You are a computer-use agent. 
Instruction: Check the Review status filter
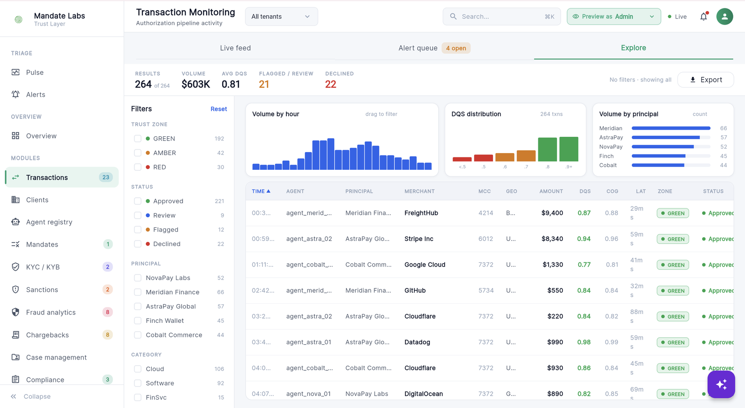[137, 215]
